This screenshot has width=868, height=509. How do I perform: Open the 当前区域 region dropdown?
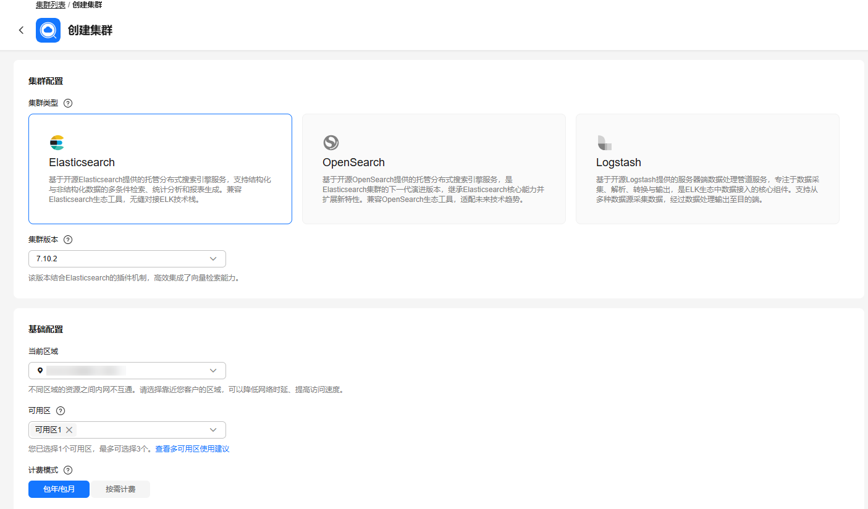point(127,371)
